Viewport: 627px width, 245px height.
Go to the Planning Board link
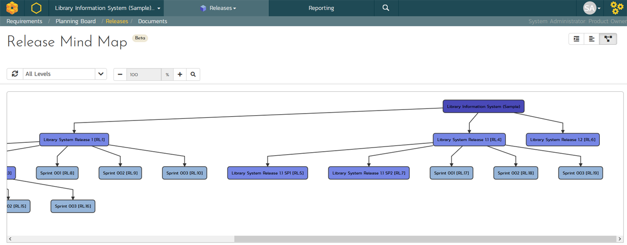76,21
